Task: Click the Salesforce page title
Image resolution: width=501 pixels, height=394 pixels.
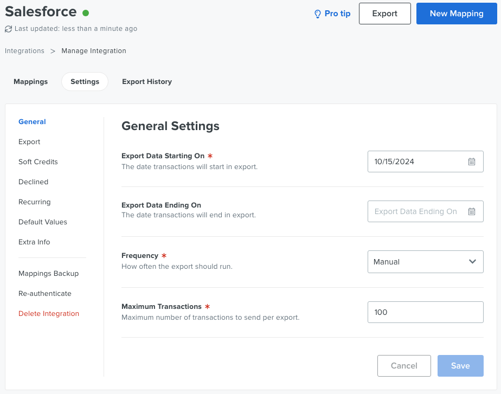Action: [x=41, y=12]
